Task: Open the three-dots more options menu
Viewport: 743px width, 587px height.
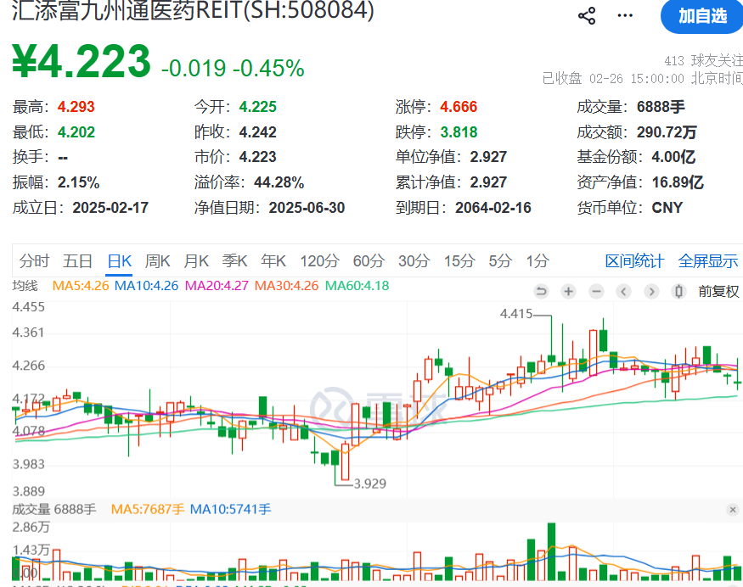Action: click(x=625, y=15)
